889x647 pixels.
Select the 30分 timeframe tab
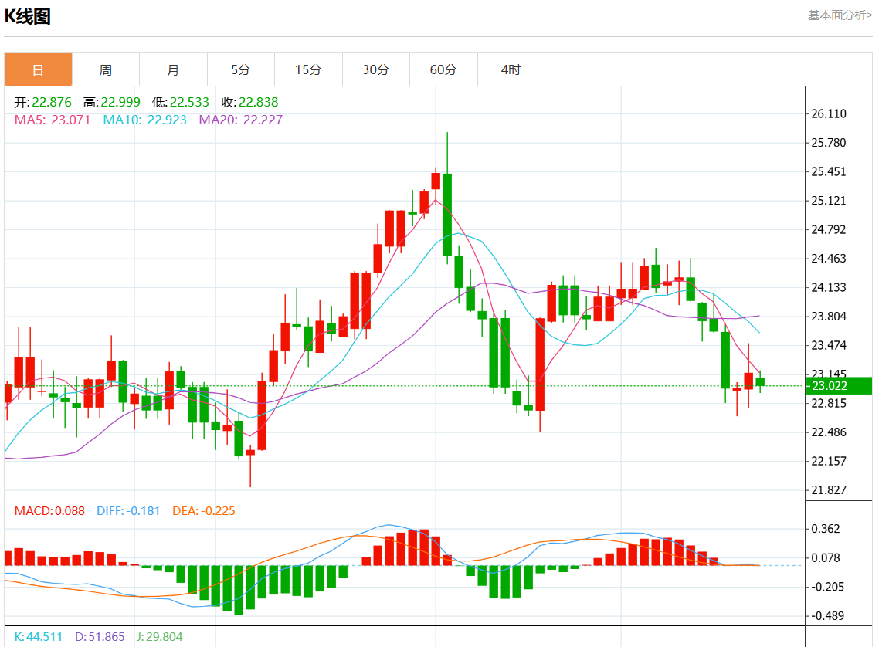tap(376, 69)
